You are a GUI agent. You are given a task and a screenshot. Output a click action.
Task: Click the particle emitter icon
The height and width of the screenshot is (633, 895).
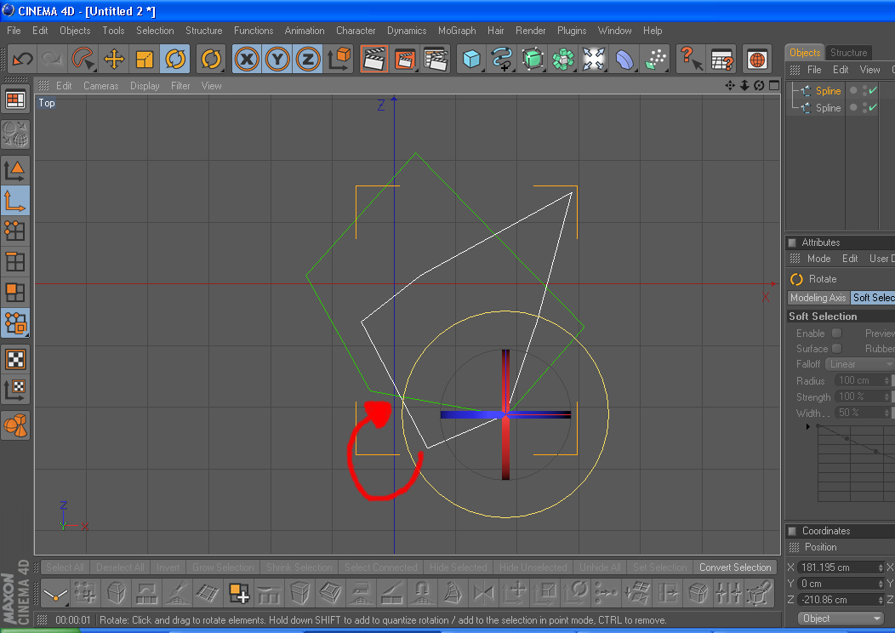click(655, 59)
